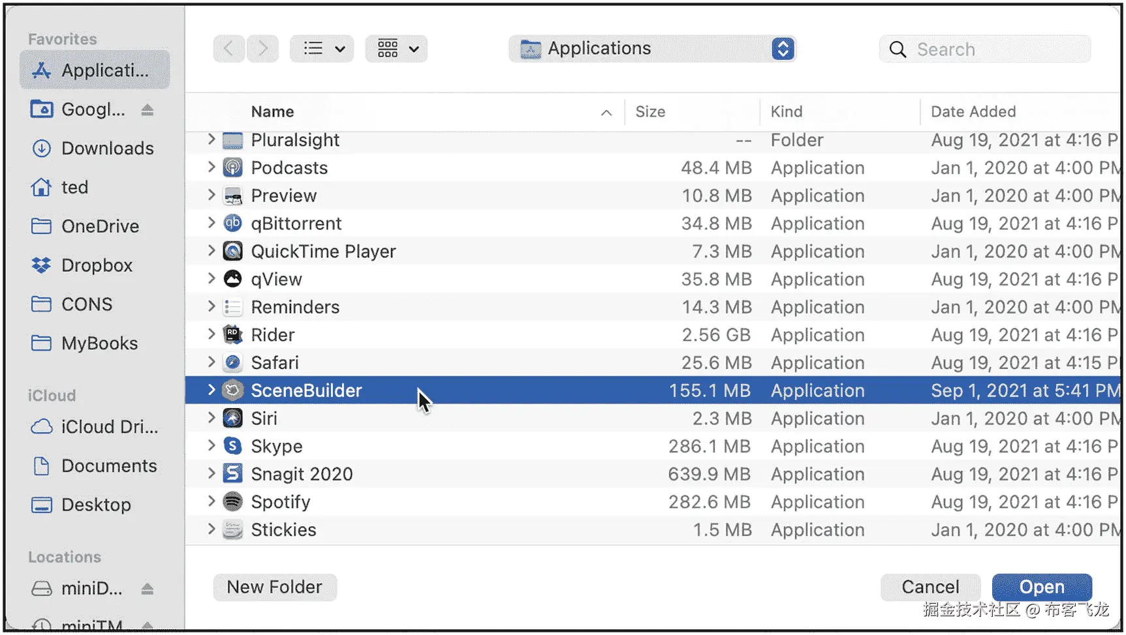Go back with the left arrow button

(228, 49)
